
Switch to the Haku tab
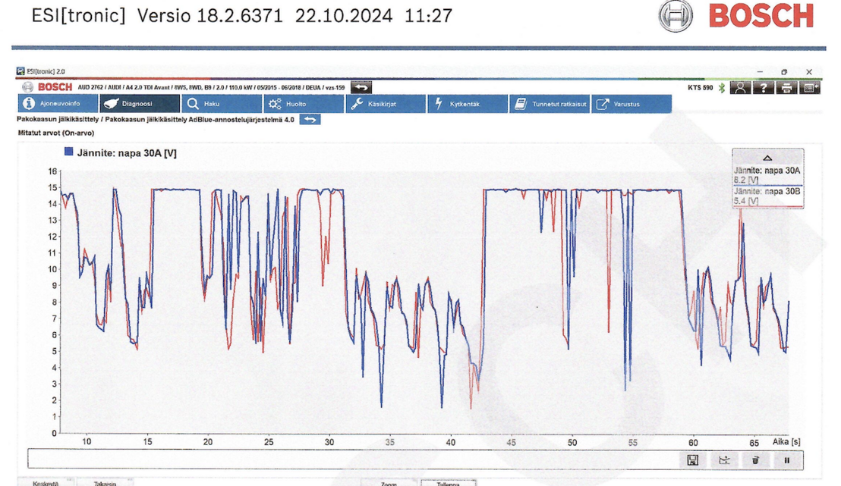point(222,104)
